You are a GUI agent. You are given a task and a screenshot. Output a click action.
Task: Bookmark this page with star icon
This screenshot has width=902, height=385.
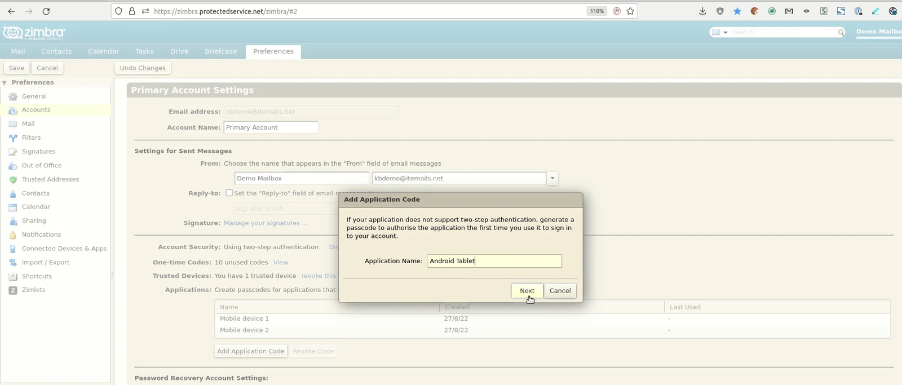630,11
